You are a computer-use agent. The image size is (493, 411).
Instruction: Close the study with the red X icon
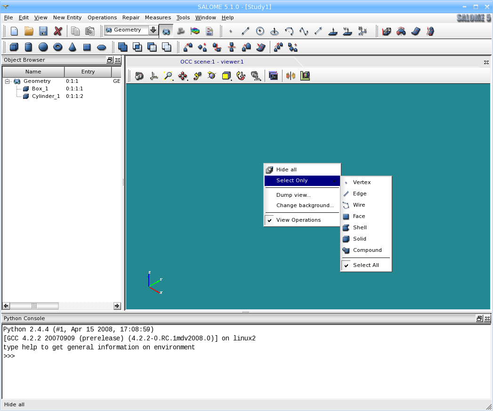coord(58,31)
